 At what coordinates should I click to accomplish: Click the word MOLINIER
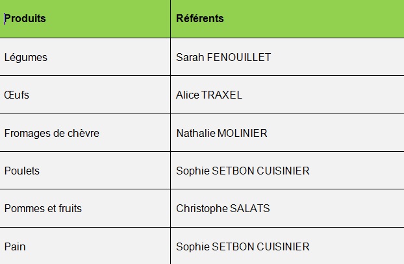click(x=242, y=133)
